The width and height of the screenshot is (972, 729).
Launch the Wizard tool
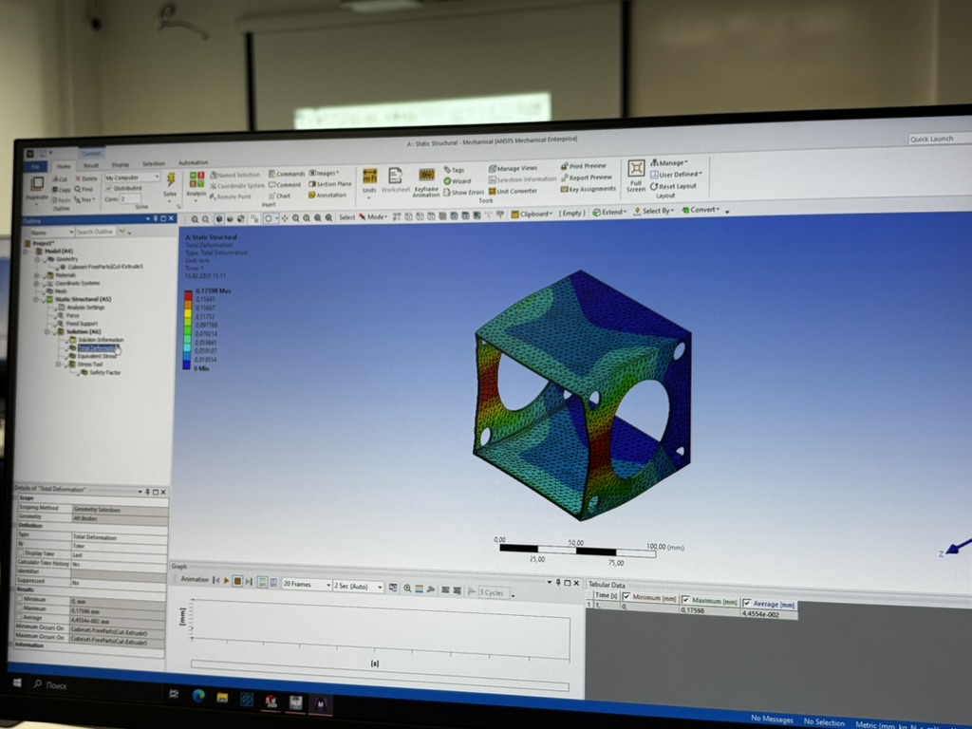(x=457, y=181)
